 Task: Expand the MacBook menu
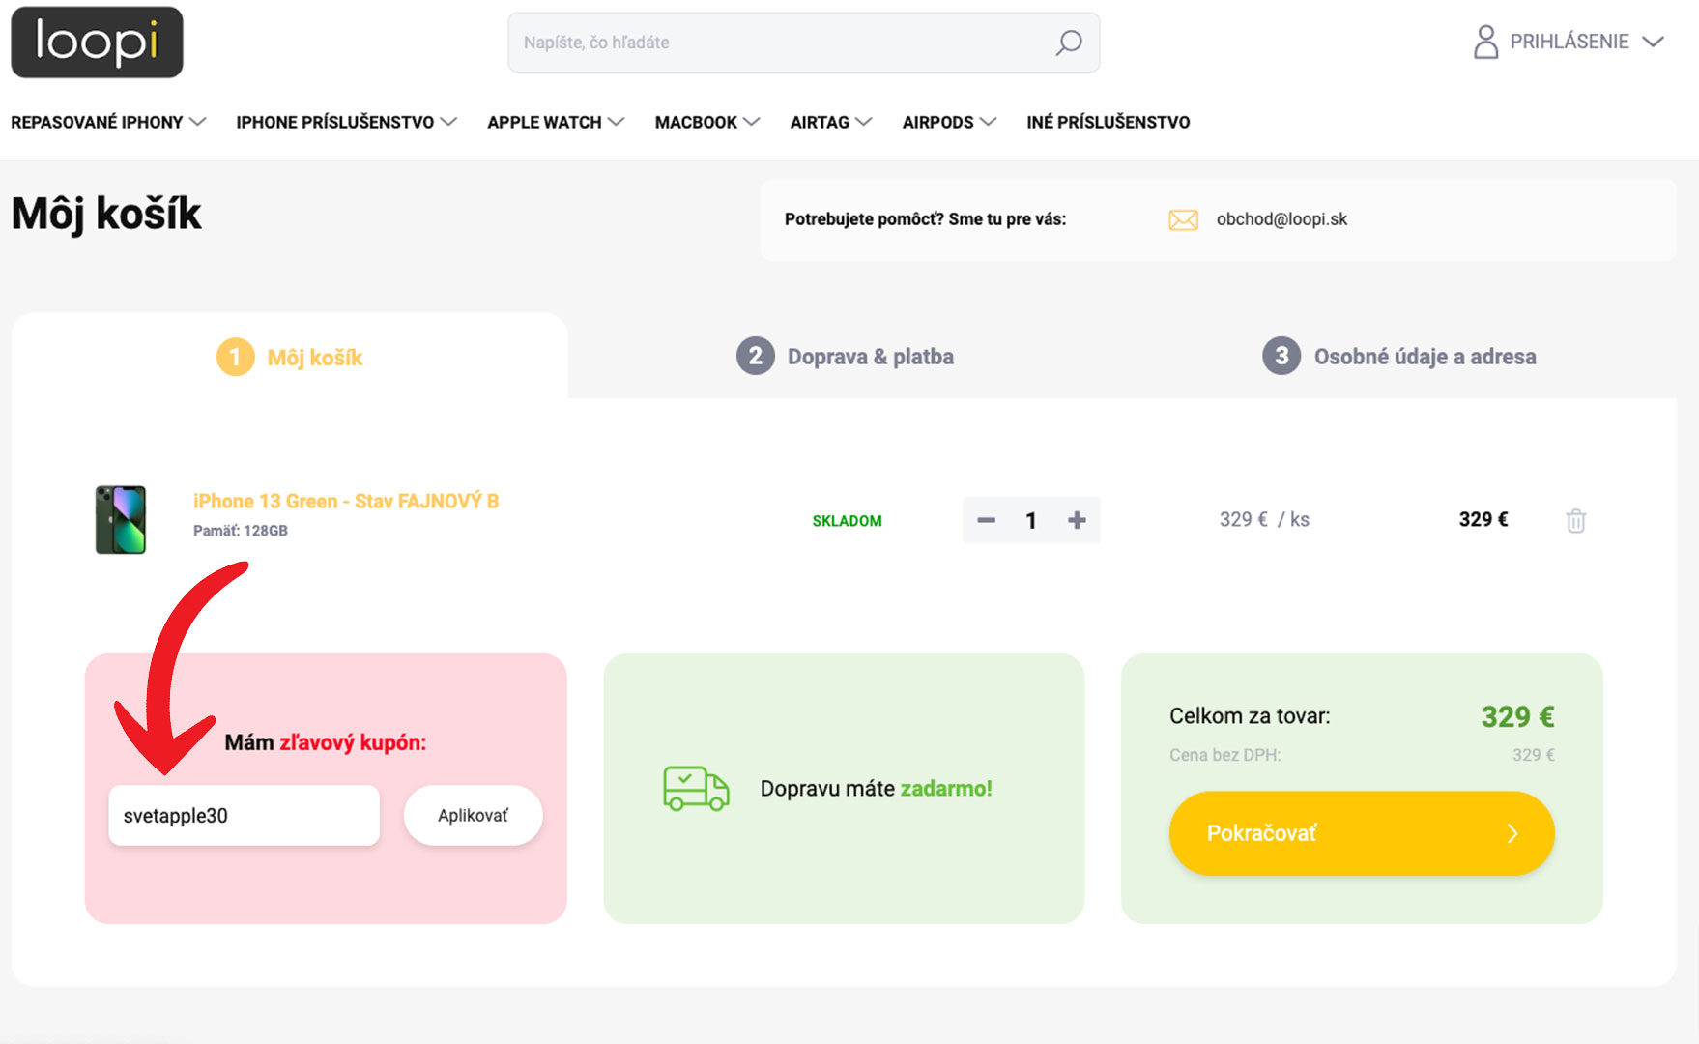[706, 122]
